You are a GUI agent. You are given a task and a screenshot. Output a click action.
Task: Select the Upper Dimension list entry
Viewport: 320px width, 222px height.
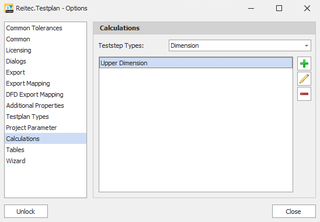(x=196, y=63)
